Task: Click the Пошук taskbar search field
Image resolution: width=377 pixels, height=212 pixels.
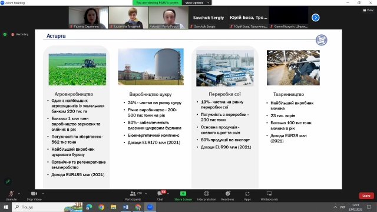Action: 47,207
